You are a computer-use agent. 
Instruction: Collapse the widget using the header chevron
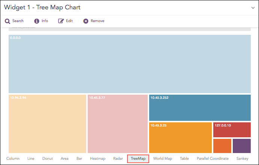[253, 7]
